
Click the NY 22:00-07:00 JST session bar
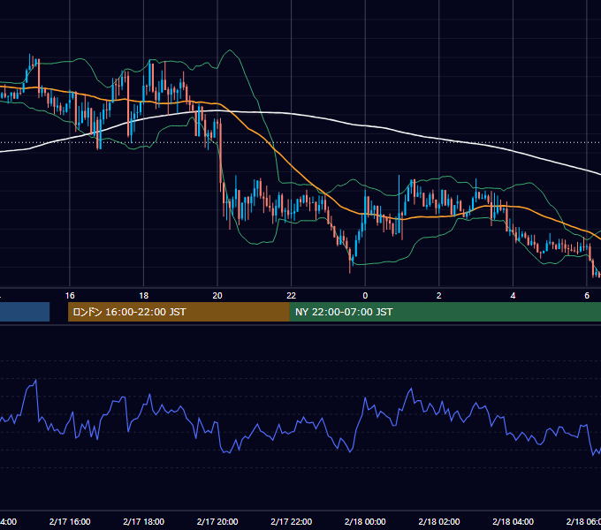tap(445, 312)
